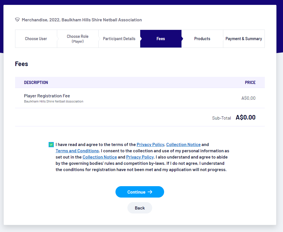Click the shield icon beside Merchandise heading

coord(17,20)
